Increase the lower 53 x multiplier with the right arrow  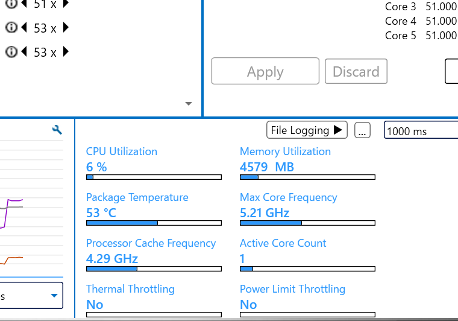click(66, 52)
